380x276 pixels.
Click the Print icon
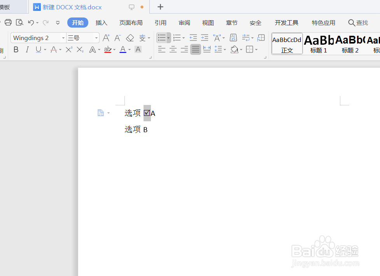[8, 22]
